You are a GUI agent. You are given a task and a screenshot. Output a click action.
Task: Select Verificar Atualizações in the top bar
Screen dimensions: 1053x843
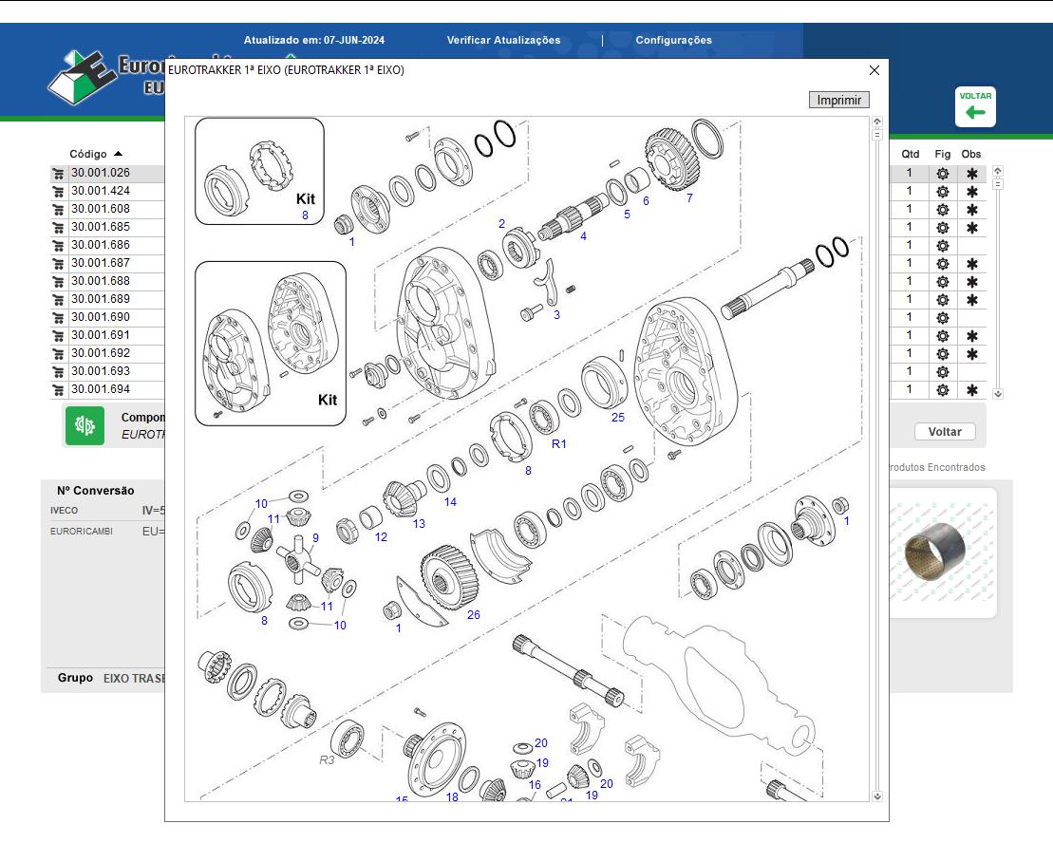click(502, 40)
